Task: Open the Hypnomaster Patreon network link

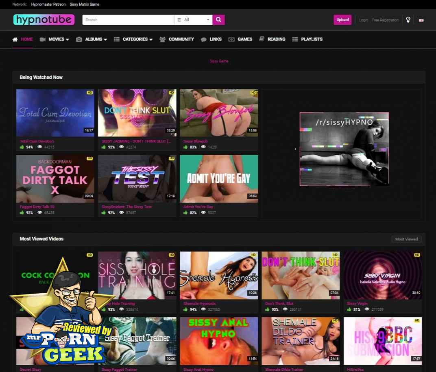Action: tap(48, 4)
